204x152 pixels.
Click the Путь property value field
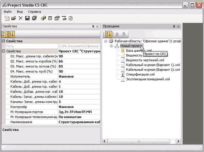click(x=79, y=46)
